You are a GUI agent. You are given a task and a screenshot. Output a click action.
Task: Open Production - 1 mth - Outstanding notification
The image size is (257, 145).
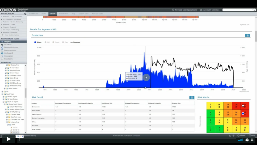point(13,17)
